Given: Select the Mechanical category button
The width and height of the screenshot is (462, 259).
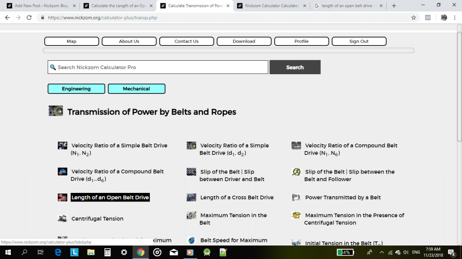Looking at the screenshot, I should point(136,89).
